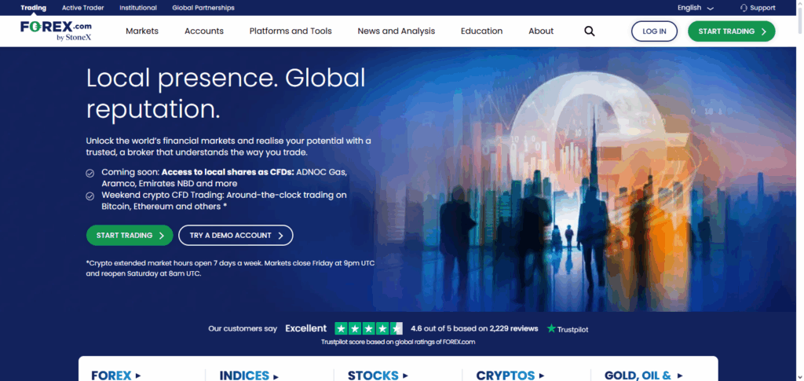Click START TRADING in the header
The image size is (804, 381).
click(732, 31)
